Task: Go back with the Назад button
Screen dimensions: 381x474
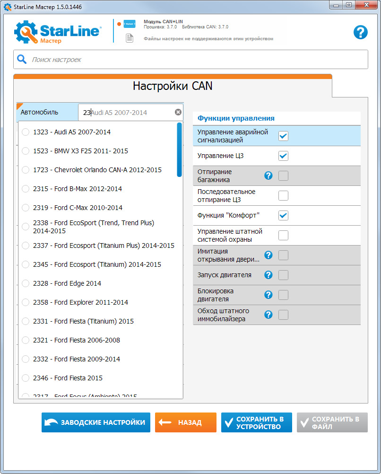Action: (185, 422)
